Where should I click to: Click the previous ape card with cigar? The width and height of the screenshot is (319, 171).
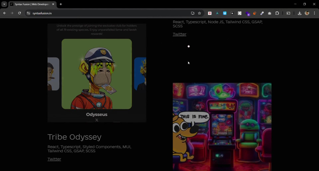[53, 74]
